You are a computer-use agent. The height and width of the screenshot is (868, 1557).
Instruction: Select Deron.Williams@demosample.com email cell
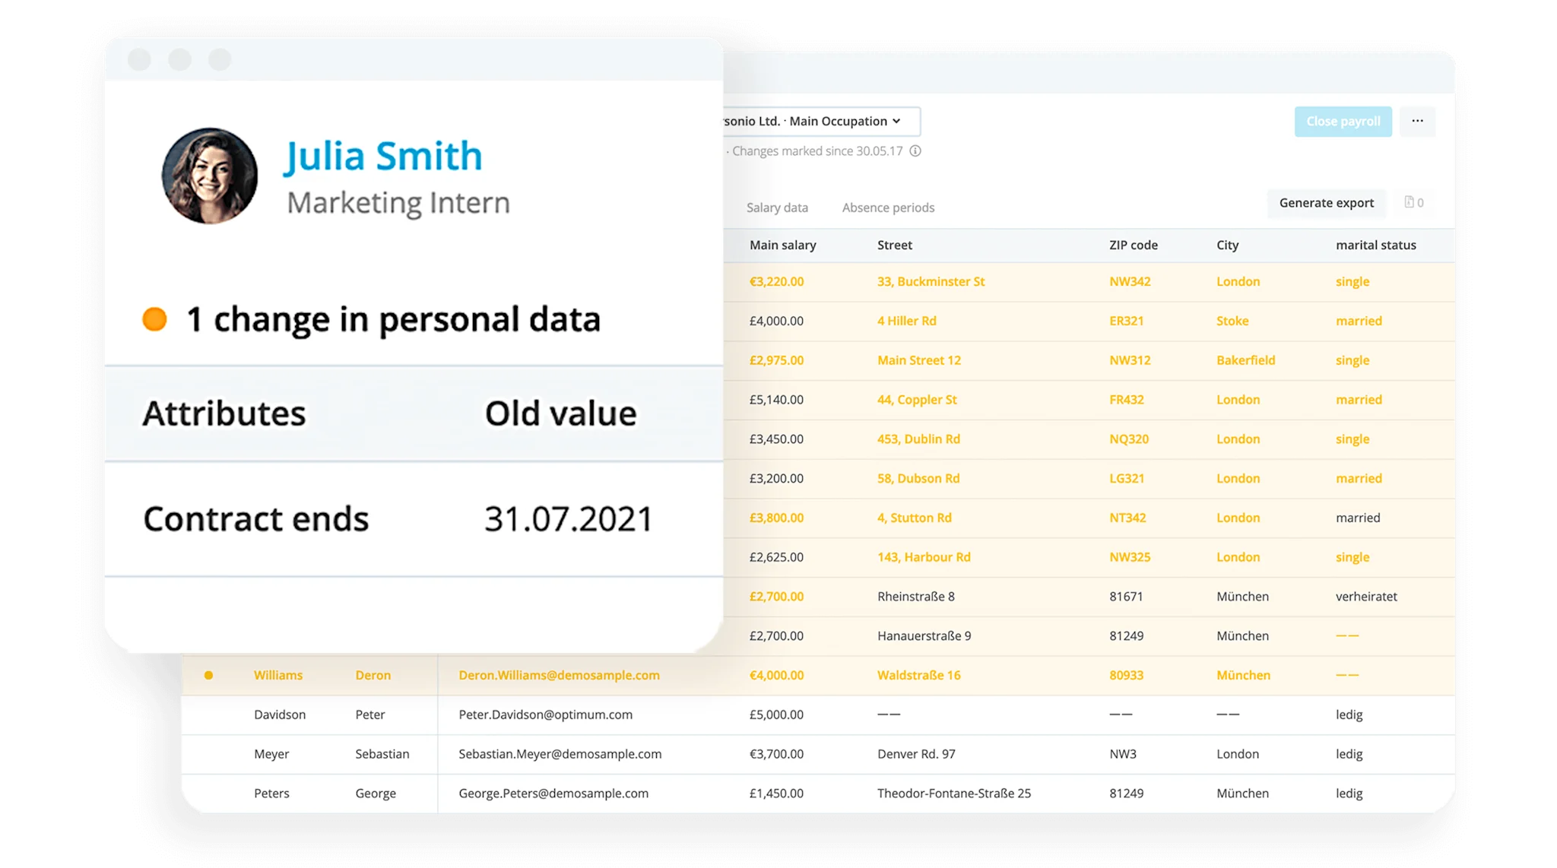pyautogui.click(x=559, y=675)
